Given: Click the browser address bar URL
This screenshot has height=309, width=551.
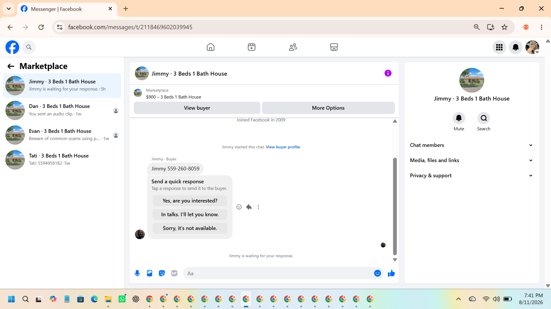Looking at the screenshot, I should [130, 27].
